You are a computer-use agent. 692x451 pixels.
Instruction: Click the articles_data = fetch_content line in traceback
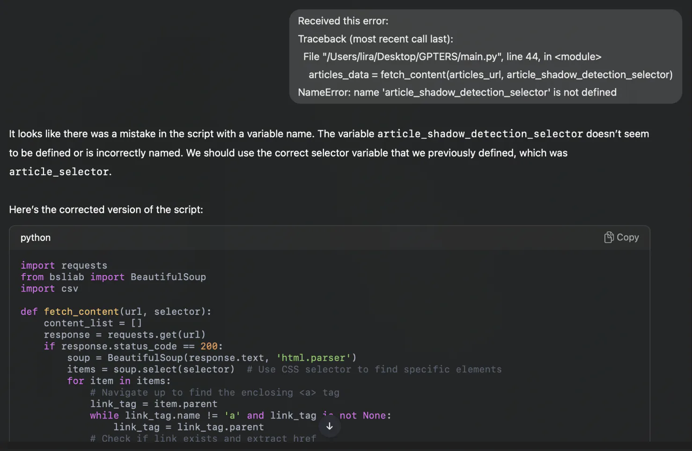pos(490,74)
